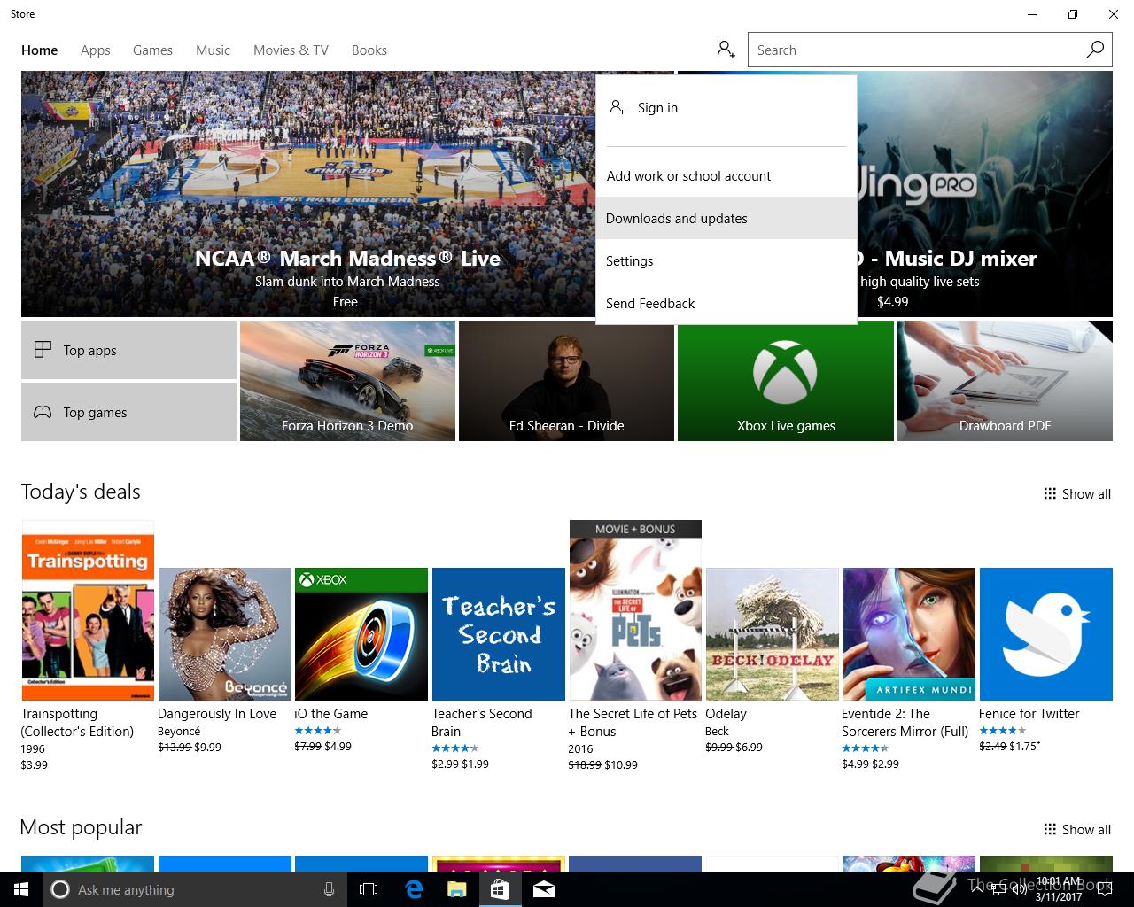1134x907 pixels.
Task: Click into the Store search field
Action: point(916,50)
